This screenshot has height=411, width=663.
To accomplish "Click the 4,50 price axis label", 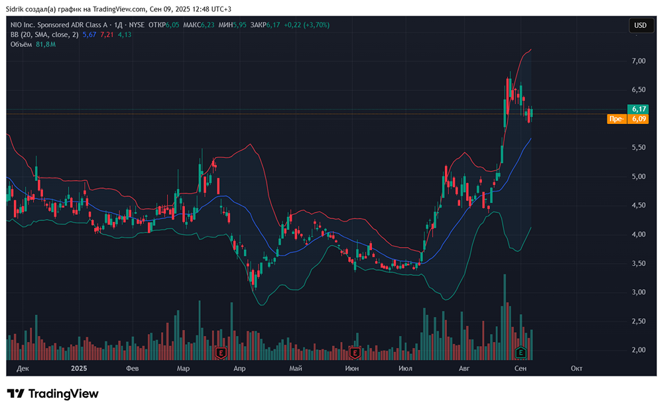I will point(638,205).
